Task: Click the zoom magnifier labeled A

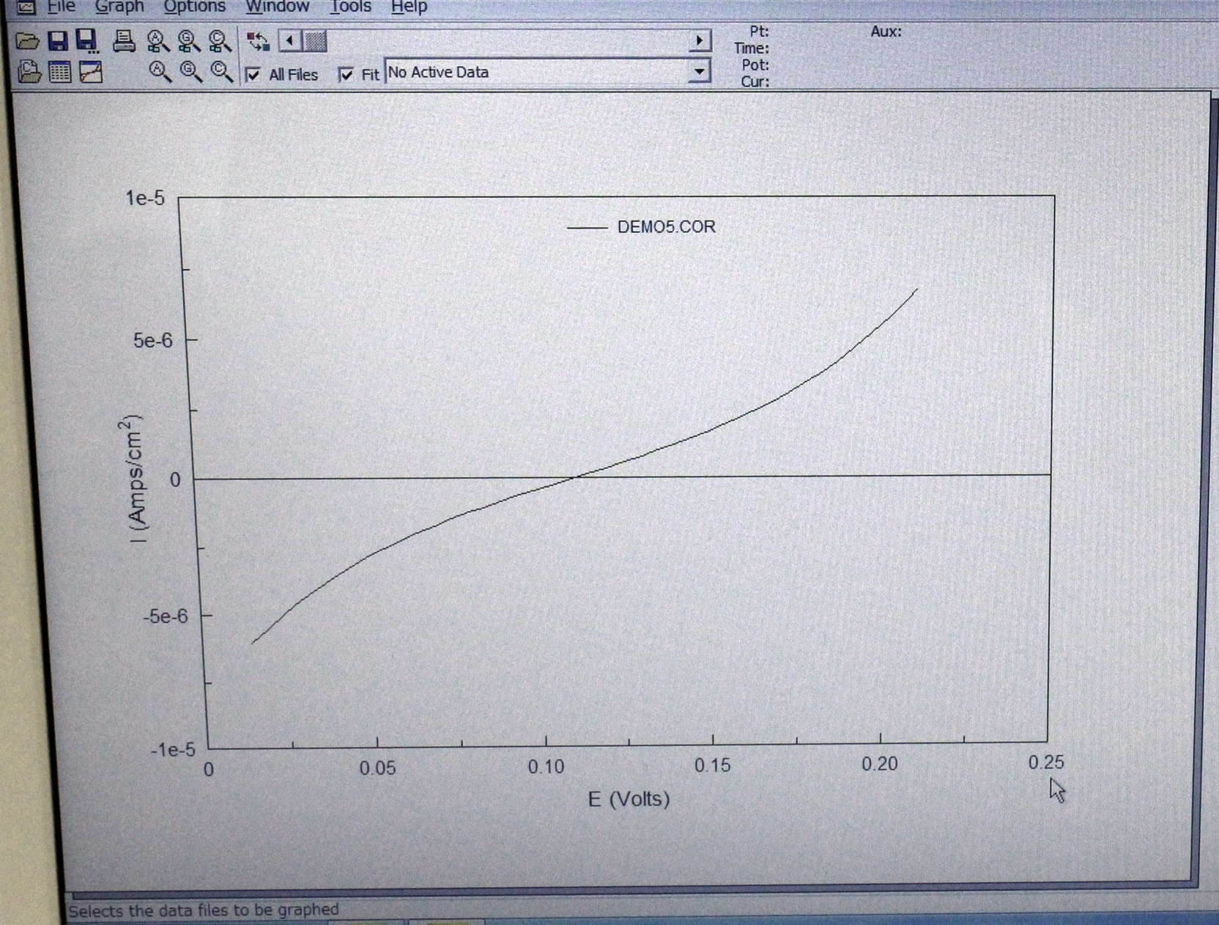Action: (x=160, y=72)
